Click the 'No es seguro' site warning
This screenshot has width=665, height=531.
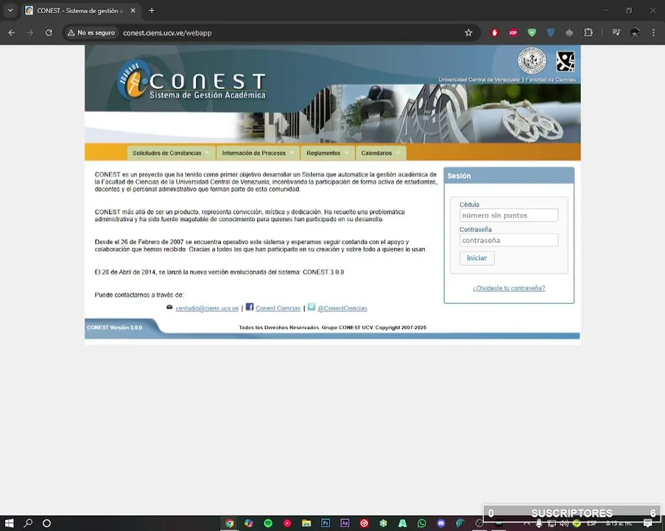91,32
